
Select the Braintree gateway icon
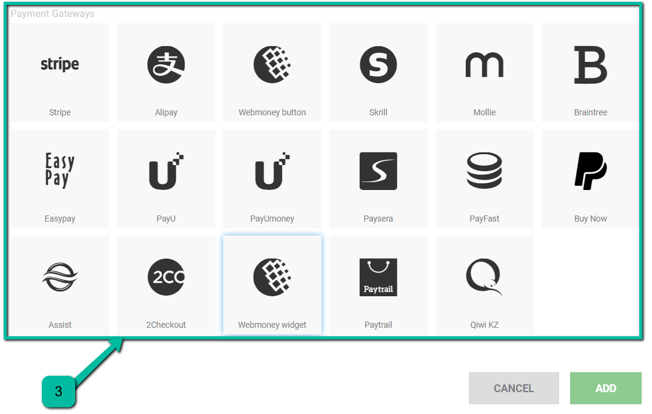(x=591, y=64)
